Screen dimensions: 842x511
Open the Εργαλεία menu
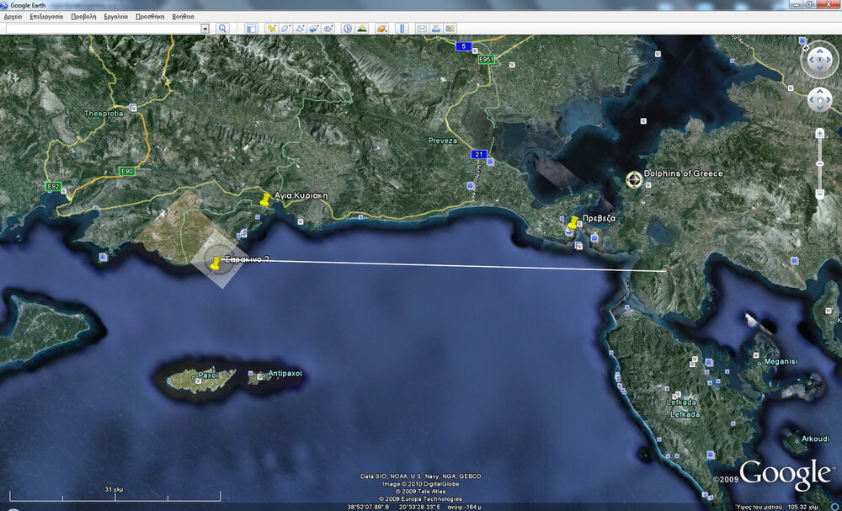click(115, 16)
